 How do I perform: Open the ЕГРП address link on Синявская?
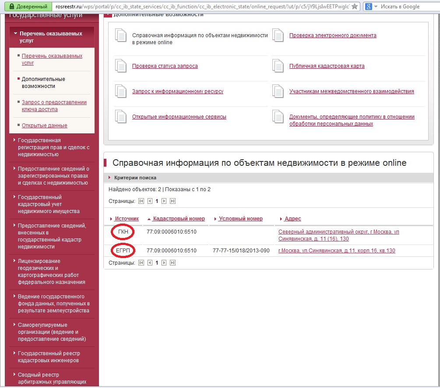coord(336,251)
